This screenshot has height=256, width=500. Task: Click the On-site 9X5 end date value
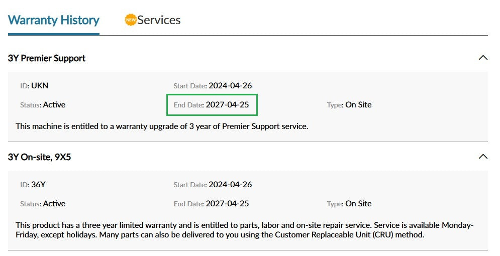[227, 203]
